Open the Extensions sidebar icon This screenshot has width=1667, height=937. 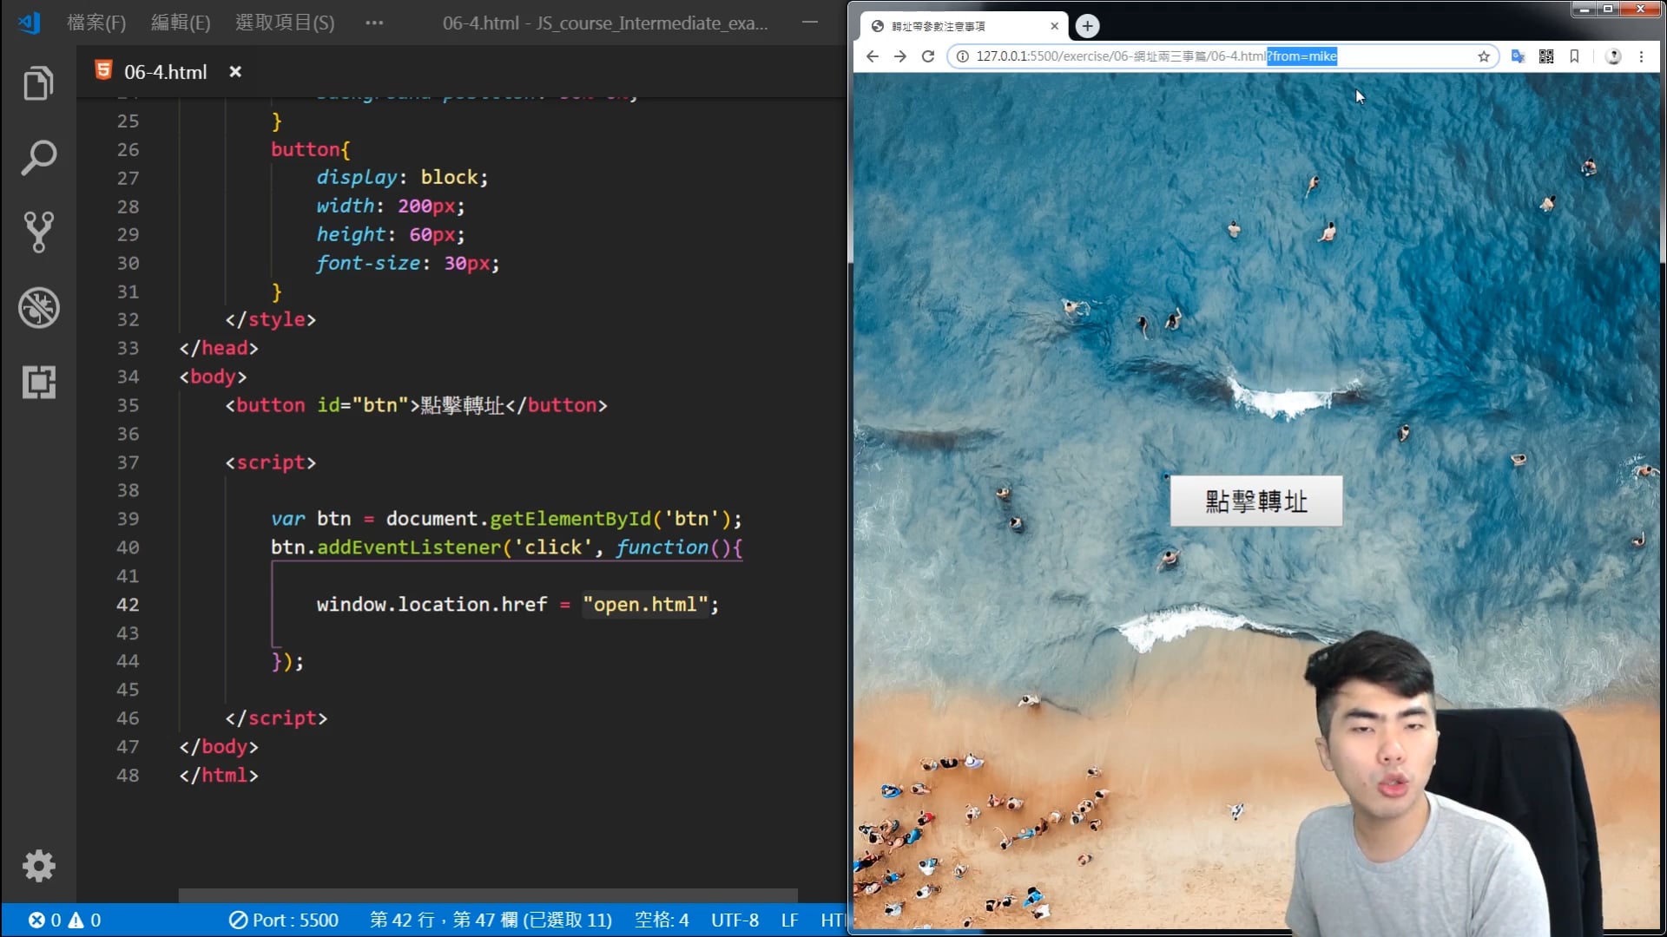[x=38, y=382]
